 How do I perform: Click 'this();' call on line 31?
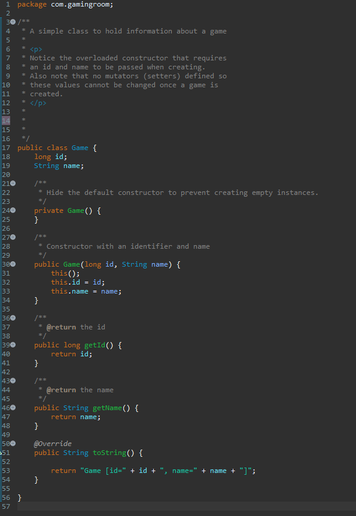coord(66,273)
